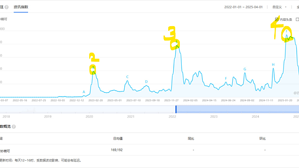299x168 pixels.
Task: Select news marker A on the chart
Action: point(84,92)
